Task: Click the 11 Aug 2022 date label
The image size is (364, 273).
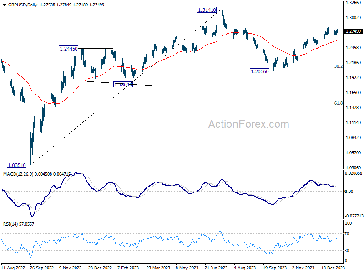Action: [13, 268]
